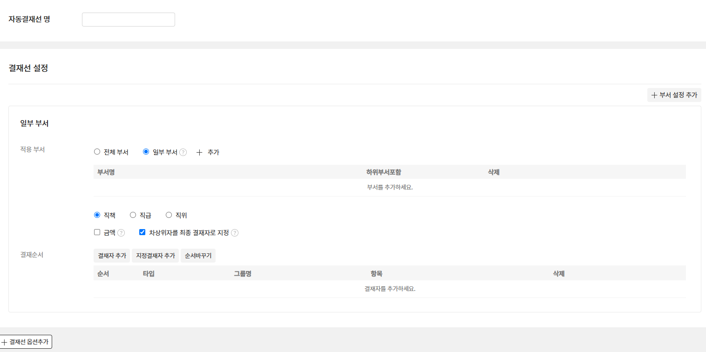Click the 부서명 column header
The height and width of the screenshot is (352, 706).
click(x=106, y=172)
